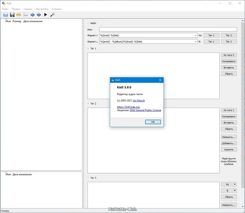Open the Файл menu
245x213 pixels.
click(5, 9)
